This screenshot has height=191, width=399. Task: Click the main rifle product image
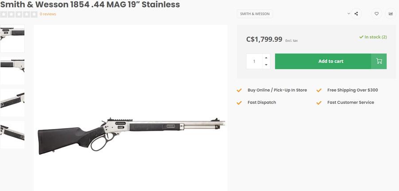[131, 133]
